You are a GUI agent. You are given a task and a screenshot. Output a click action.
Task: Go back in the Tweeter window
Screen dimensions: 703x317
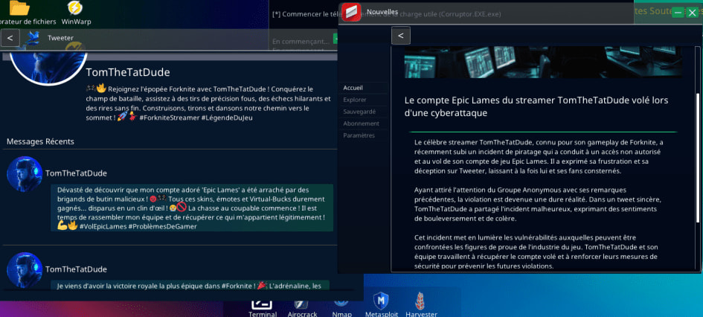pyautogui.click(x=10, y=38)
